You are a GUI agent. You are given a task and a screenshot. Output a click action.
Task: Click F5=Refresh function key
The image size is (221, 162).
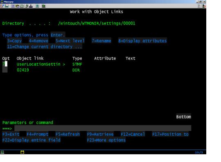tap(68, 134)
